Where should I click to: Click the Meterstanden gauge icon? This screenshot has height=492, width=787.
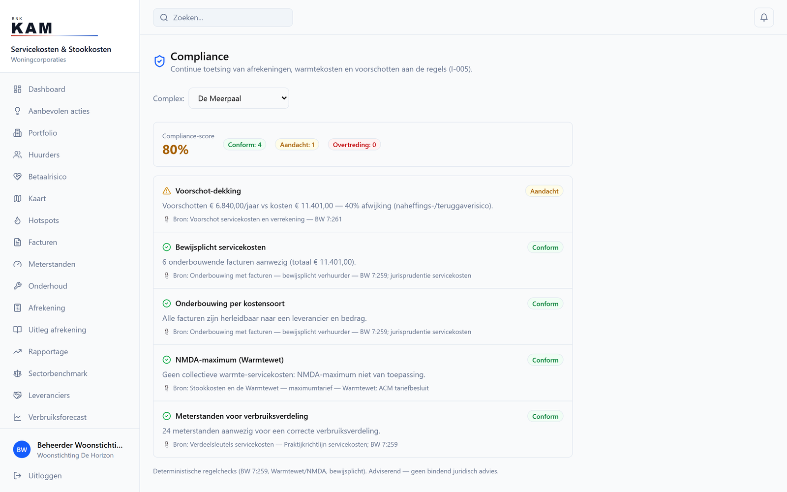pyautogui.click(x=18, y=264)
